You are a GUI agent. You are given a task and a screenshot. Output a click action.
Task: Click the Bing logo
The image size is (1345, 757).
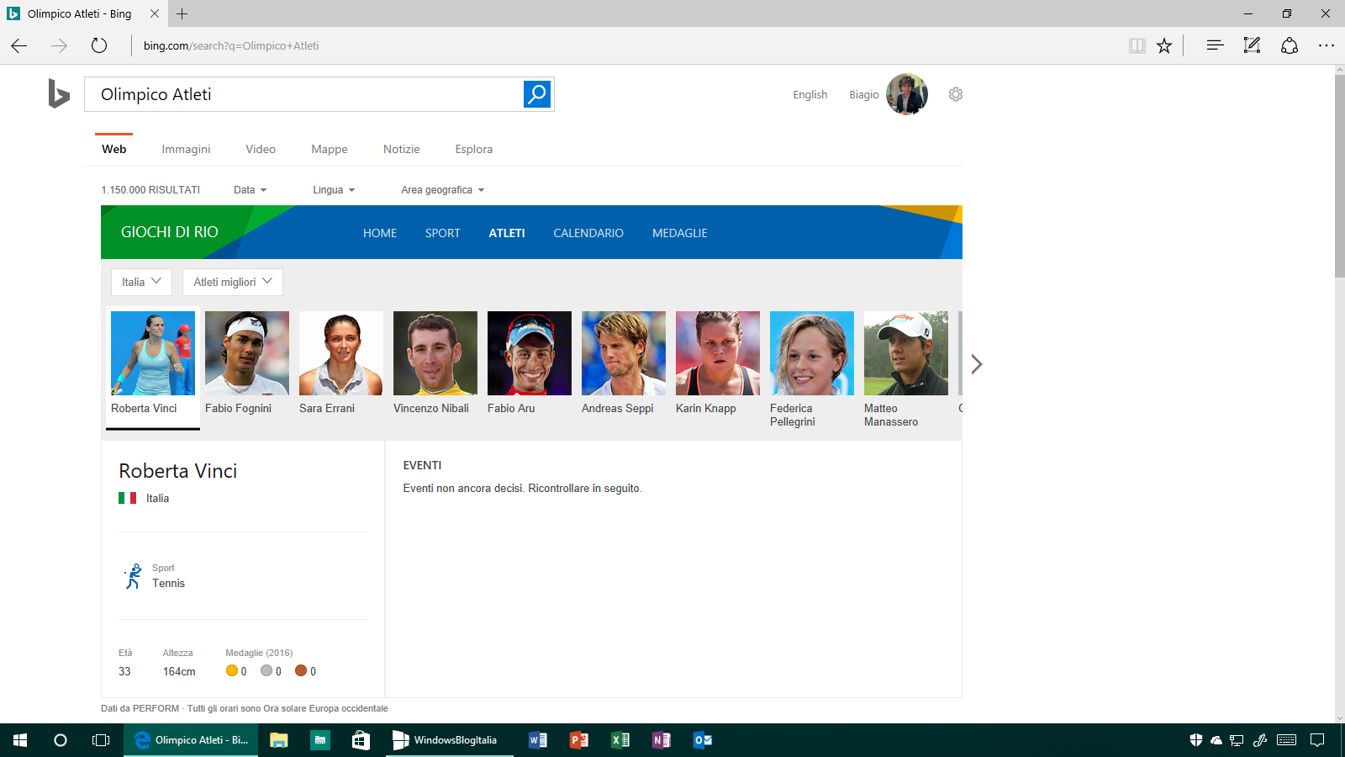(x=58, y=93)
